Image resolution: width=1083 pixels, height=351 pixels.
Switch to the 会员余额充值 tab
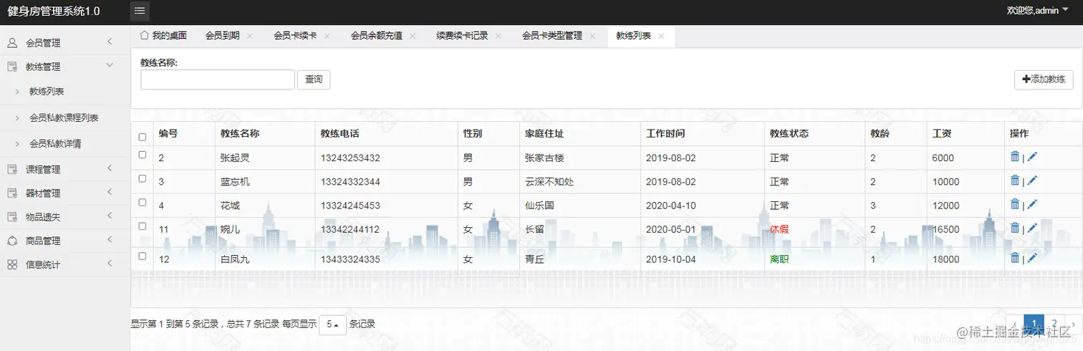376,36
